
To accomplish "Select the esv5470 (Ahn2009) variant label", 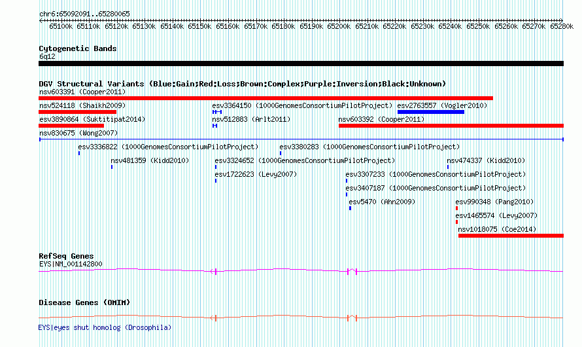I will (x=382, y=202).
